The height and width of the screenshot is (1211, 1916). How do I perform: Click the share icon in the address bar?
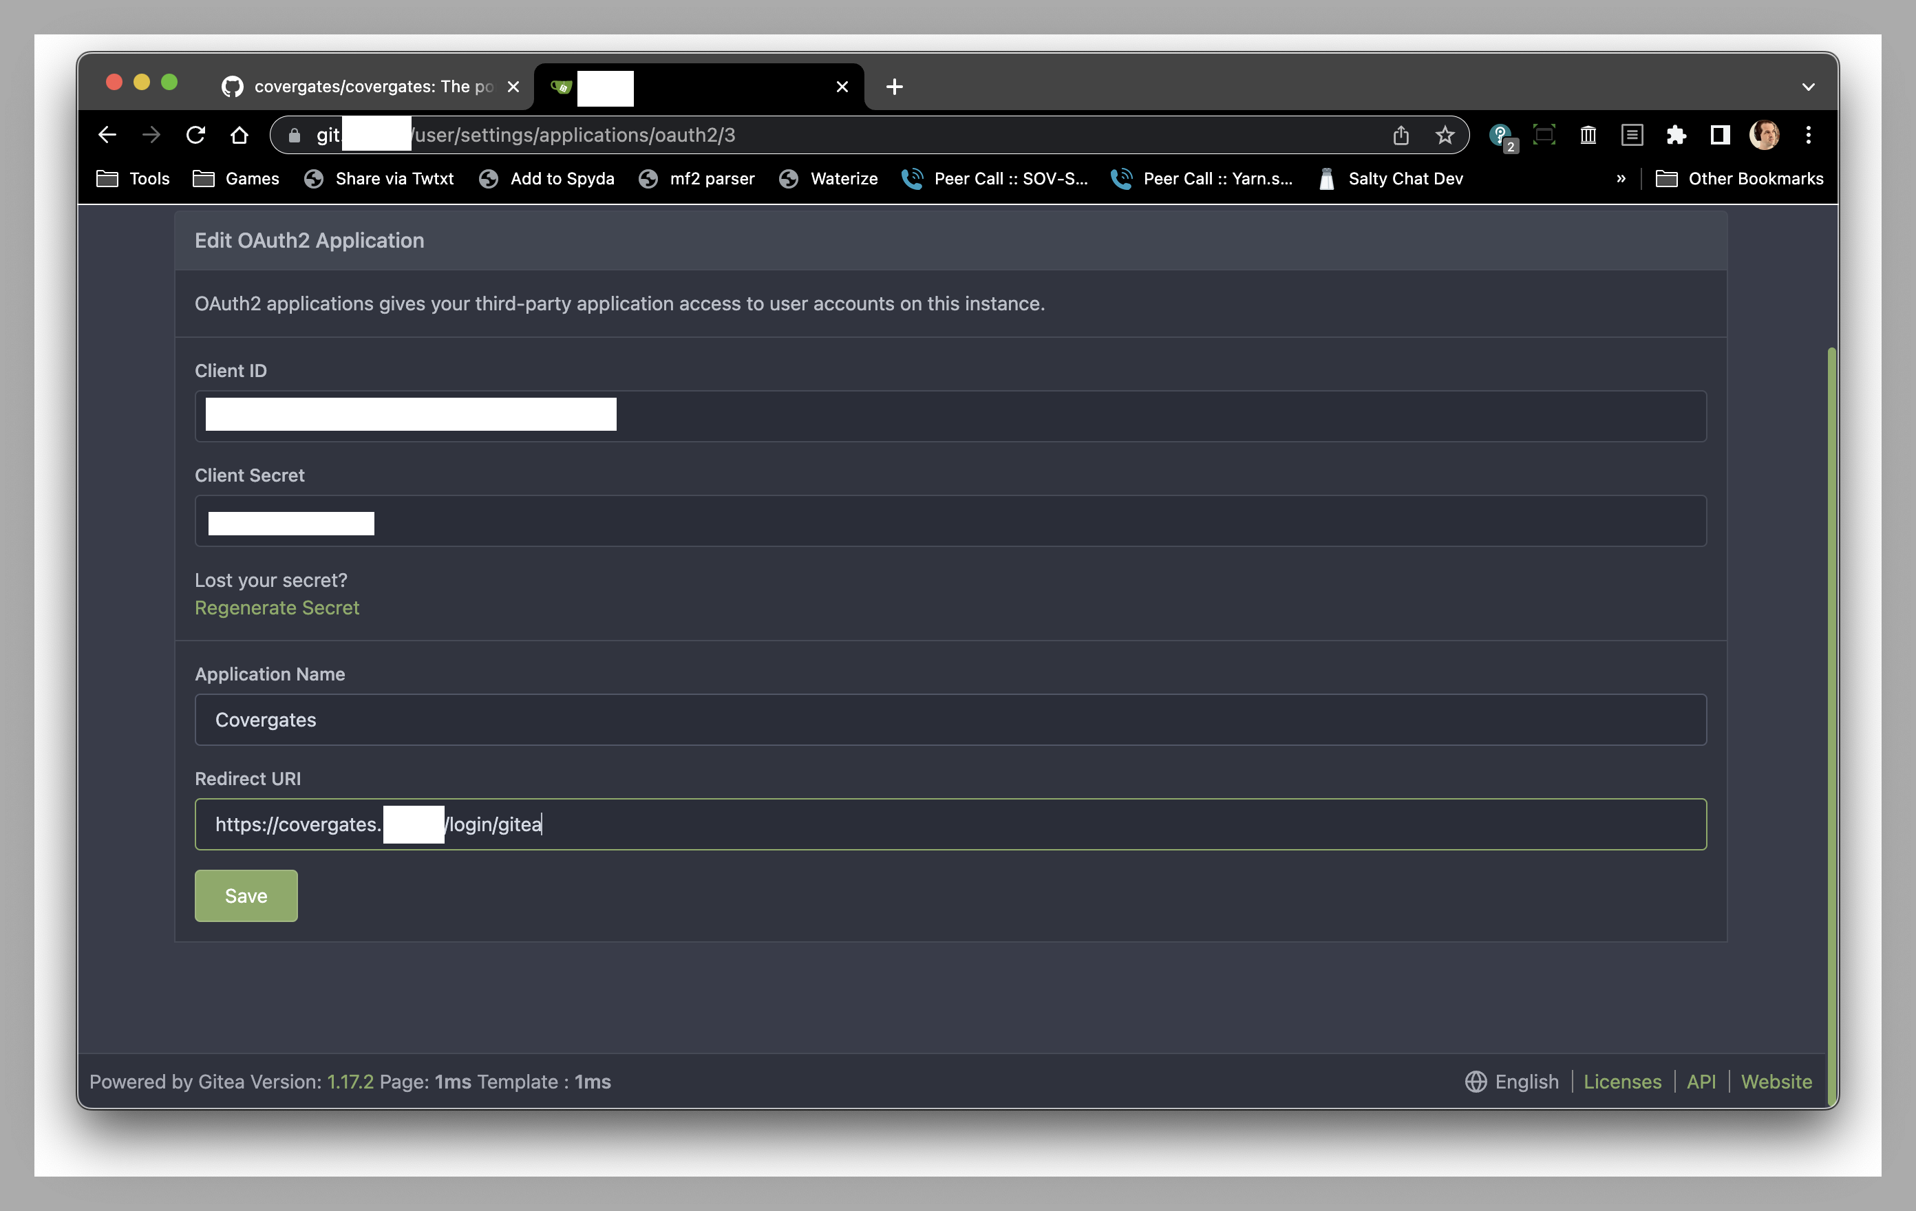(x=1401, y=136)
